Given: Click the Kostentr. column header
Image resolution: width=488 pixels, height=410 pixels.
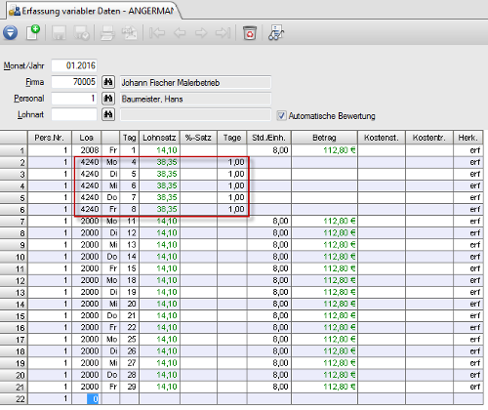Looking at the screenshot, I should (x=429, y=138).
